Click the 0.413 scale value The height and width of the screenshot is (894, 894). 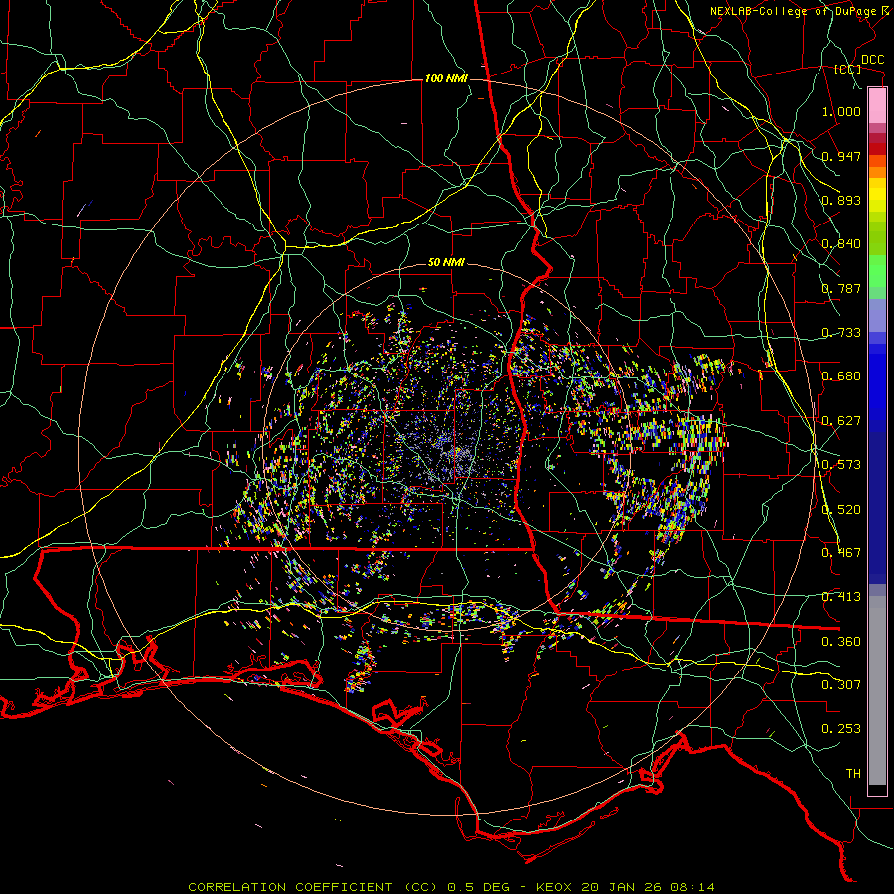[841, 597]
